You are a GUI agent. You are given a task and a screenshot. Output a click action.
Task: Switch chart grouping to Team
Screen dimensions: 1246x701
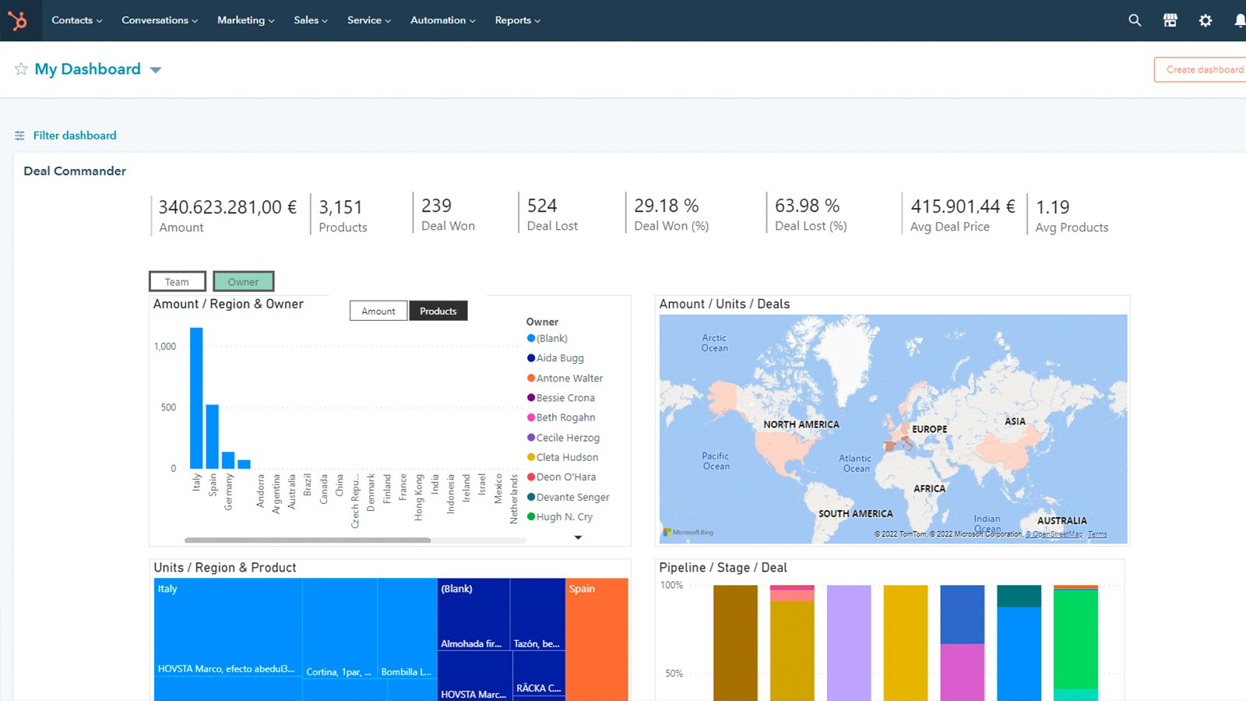click(177, 282)
